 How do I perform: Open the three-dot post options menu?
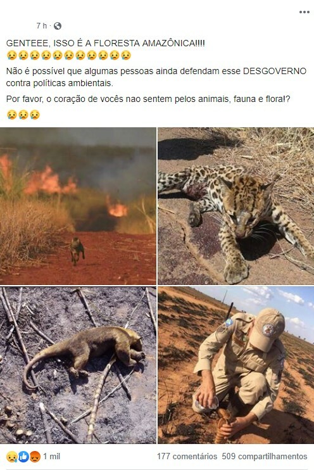[x=304, y=12]
